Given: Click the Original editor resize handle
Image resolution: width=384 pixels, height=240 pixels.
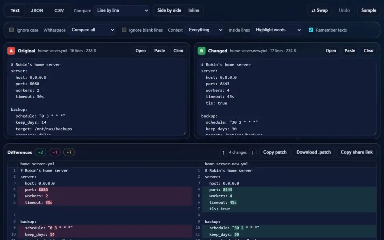Looking at the screenshot, I should tap(184, 134).
